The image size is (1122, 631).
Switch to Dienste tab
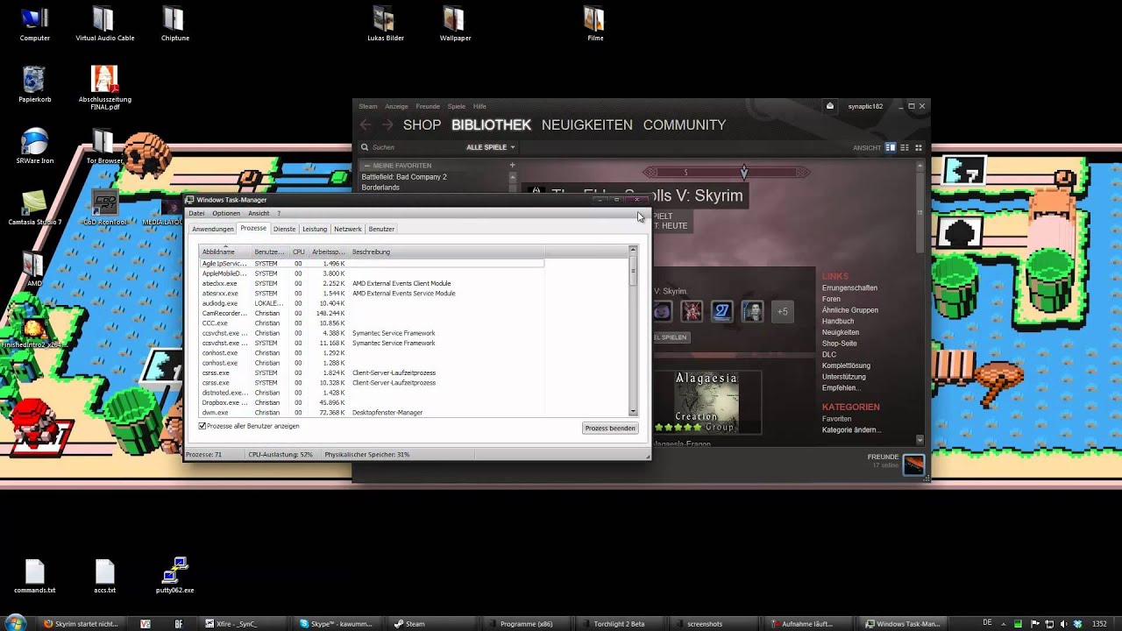tap(284, 229)
